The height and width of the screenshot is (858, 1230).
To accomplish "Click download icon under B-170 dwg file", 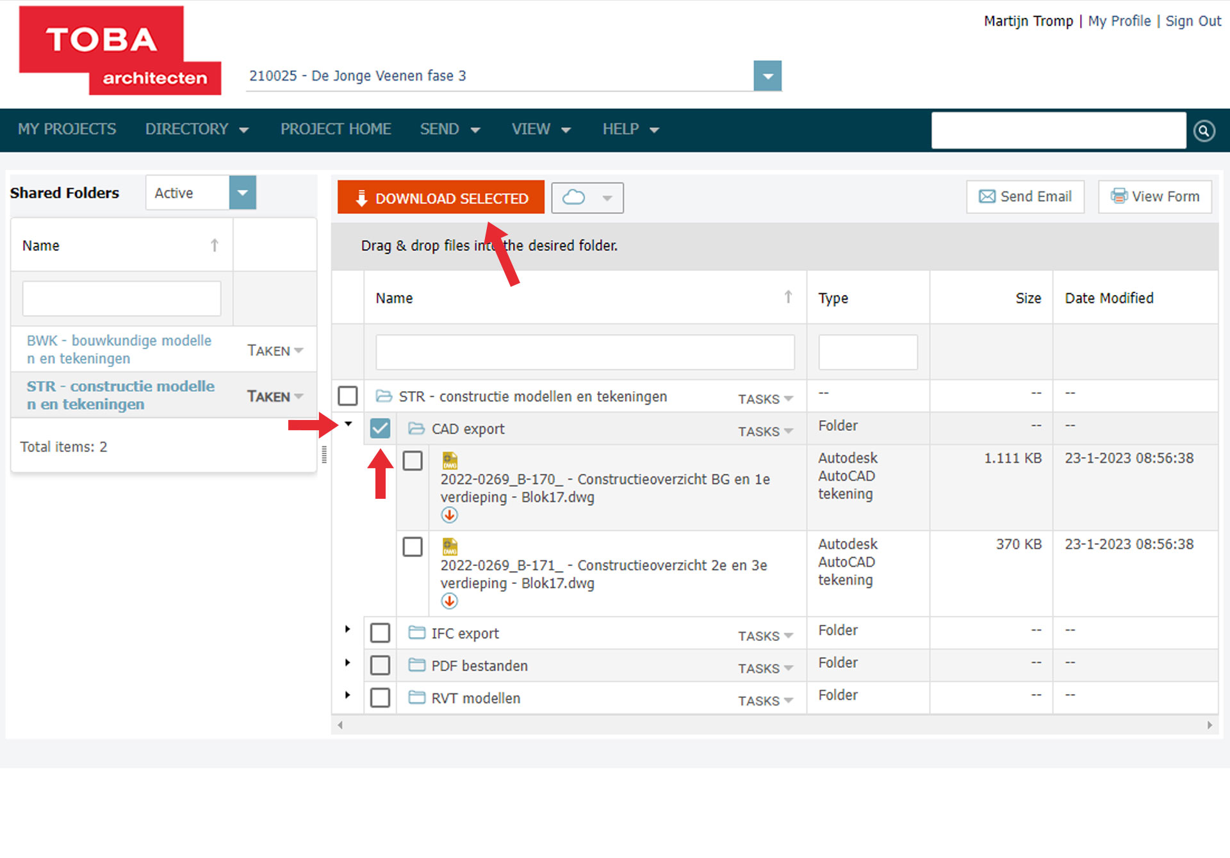I will coord(449,515).
